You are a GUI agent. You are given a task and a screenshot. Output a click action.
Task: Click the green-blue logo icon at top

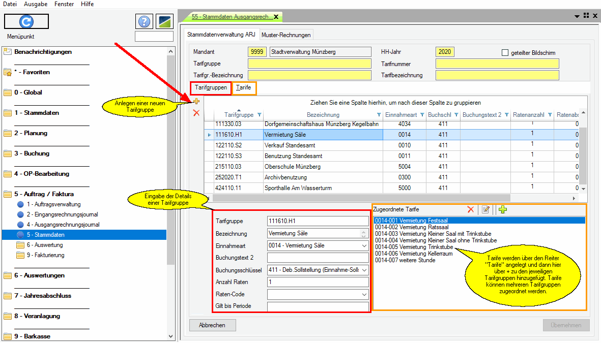(x=164, y=21)
